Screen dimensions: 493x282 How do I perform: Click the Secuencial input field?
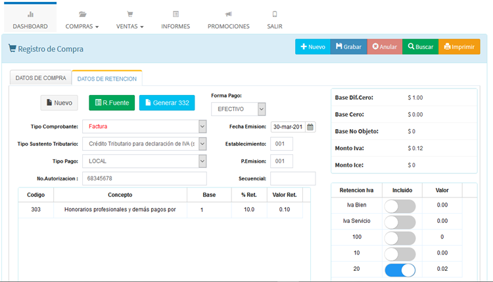pyautogui.click(x=293, y=178)
